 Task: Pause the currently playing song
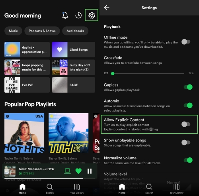point(90,171)
